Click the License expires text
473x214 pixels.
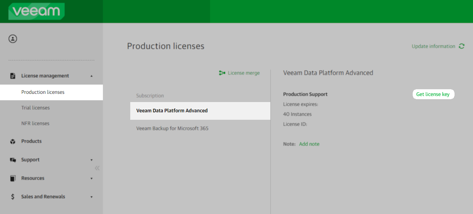301,104
